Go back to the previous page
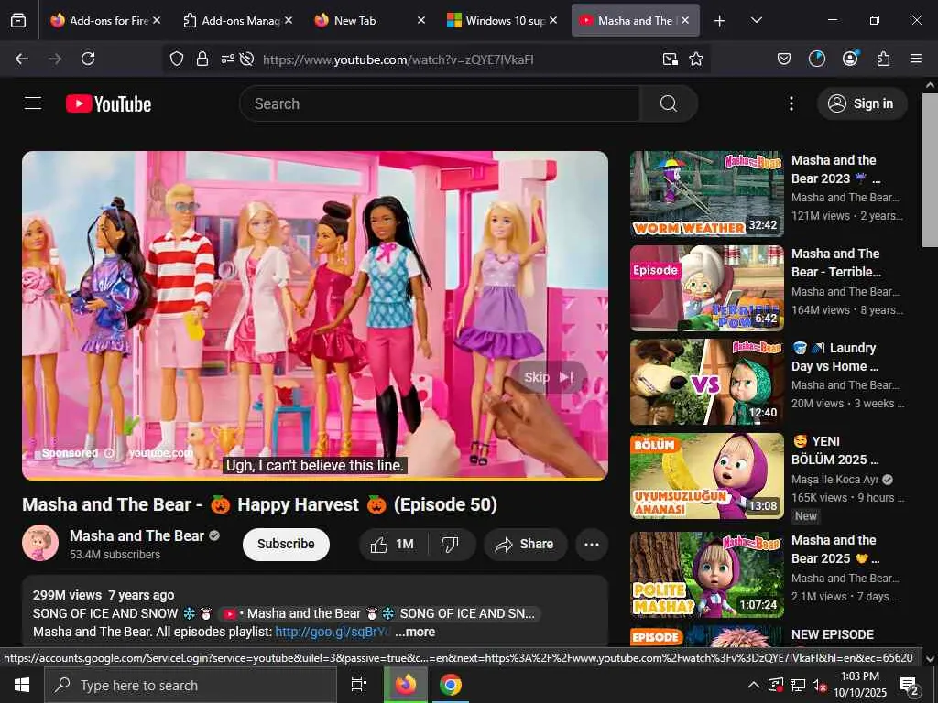Image resolution: width=938 pixels, height=703 pixels. click(22, 59)
